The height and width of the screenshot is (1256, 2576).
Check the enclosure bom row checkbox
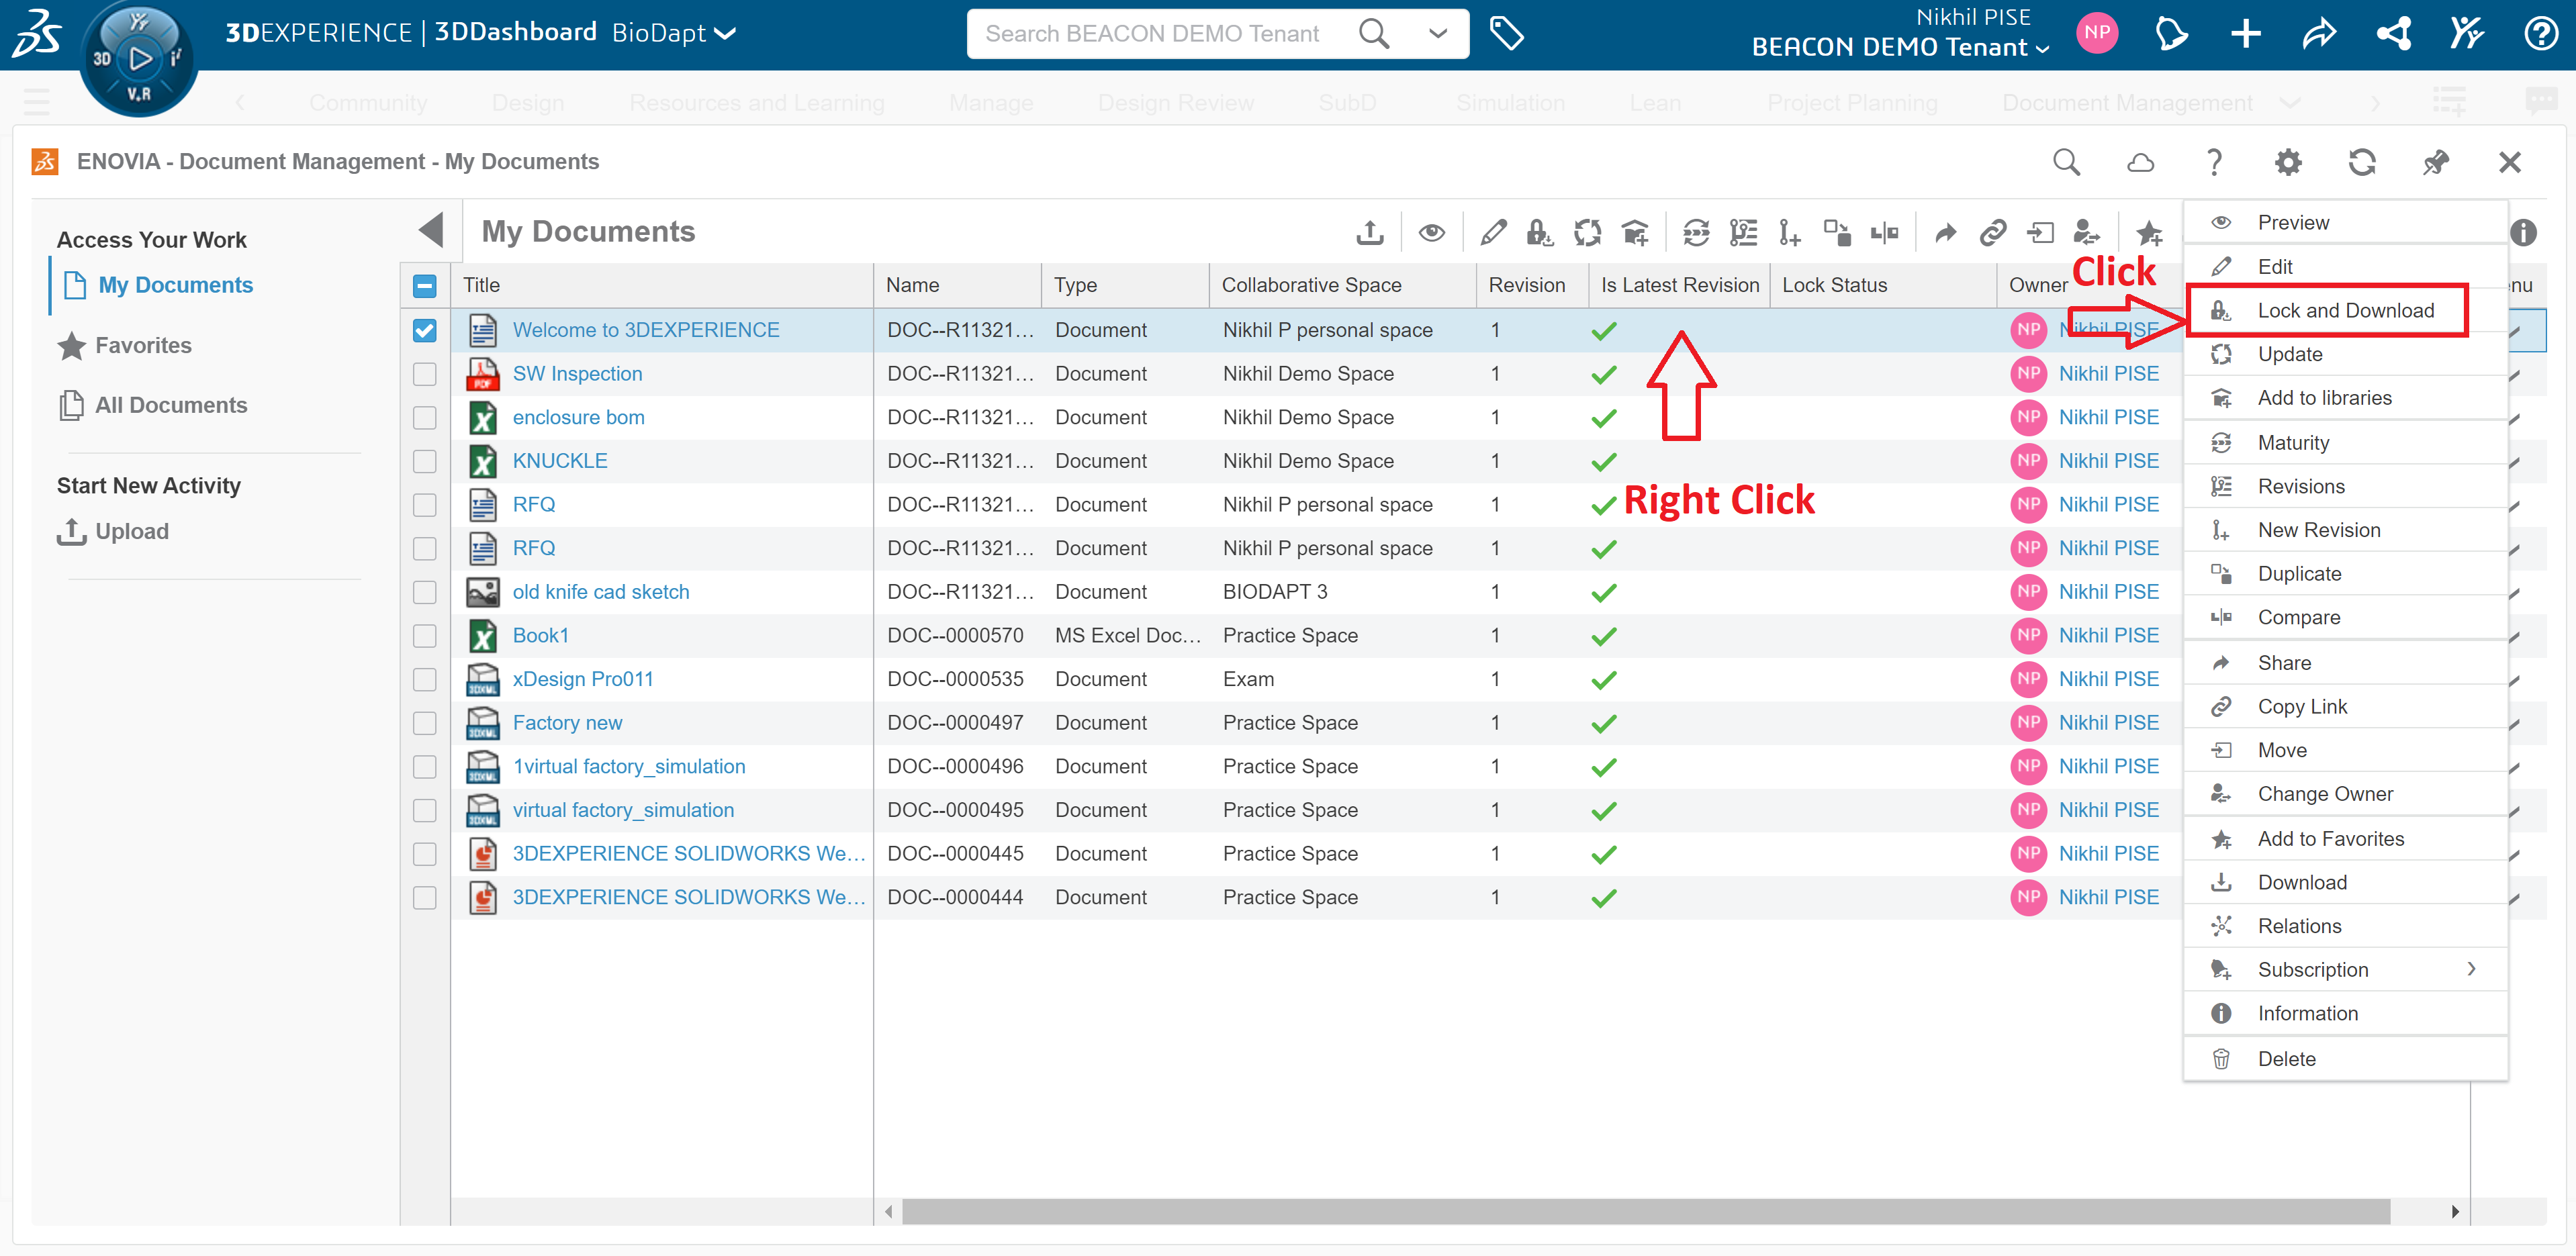425,417
